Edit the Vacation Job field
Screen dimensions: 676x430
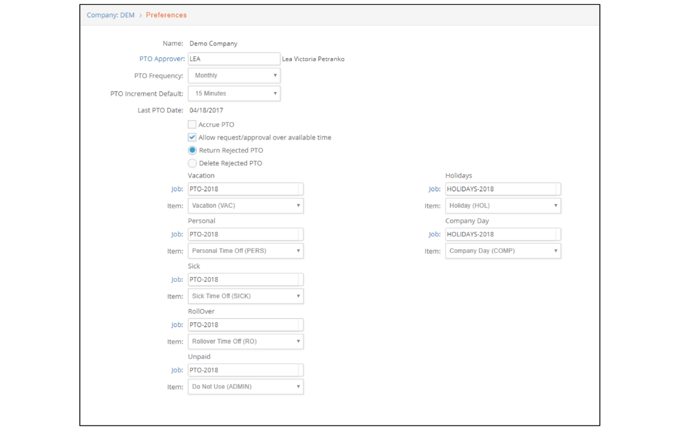click(245, 189)
